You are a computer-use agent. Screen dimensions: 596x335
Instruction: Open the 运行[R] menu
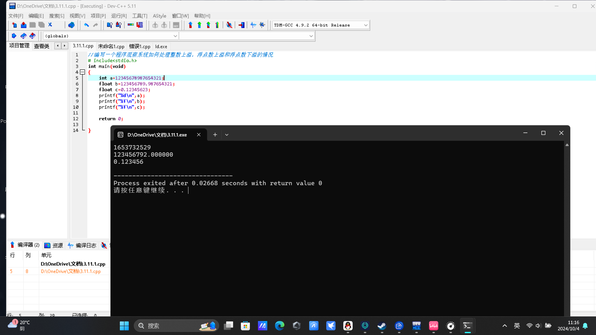click(119, 16)
